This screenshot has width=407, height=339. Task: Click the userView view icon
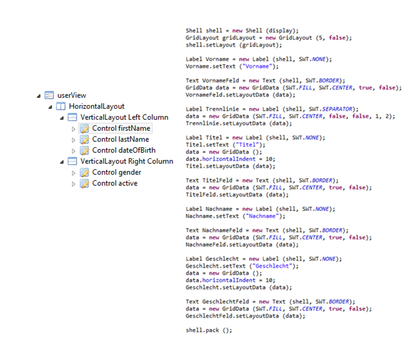pos(49,95)
